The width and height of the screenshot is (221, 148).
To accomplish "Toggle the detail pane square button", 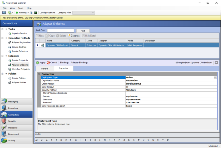I will click(x=216, y=63).
